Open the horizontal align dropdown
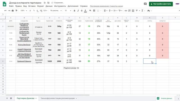Screen dimensions: 180x101 coord(105,11)
